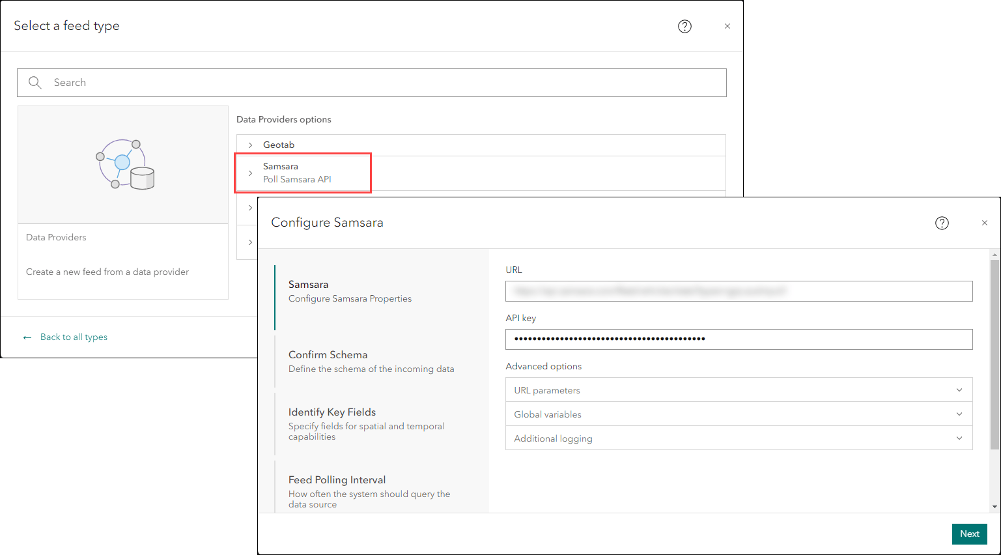The height and width of the screenshot is (555, 1001).
Task: Click the Data Providers feed type illustration
Action: (x=122, y=164)
